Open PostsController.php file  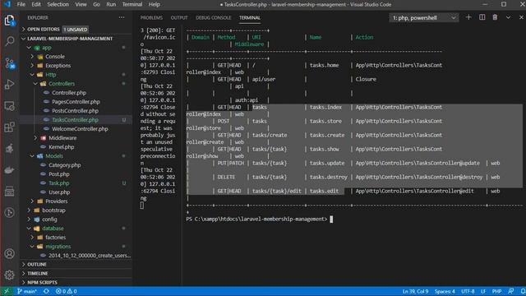pos(75,111)
